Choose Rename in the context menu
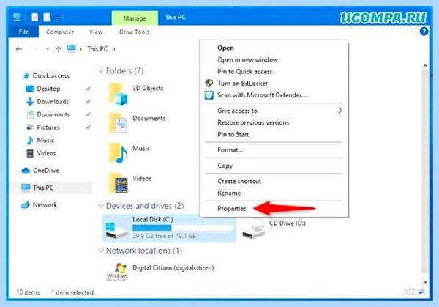Viewport: 439px width, 307px height. 229,193
